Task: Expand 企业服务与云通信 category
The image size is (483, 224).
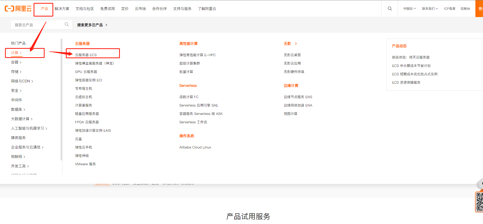Action: [x=27, y=147]
